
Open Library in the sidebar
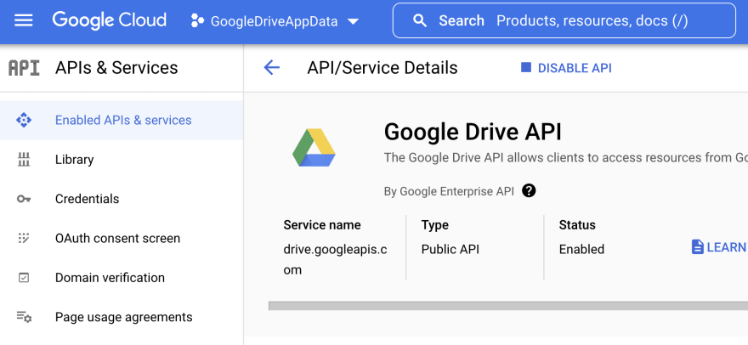pos(122,160)
